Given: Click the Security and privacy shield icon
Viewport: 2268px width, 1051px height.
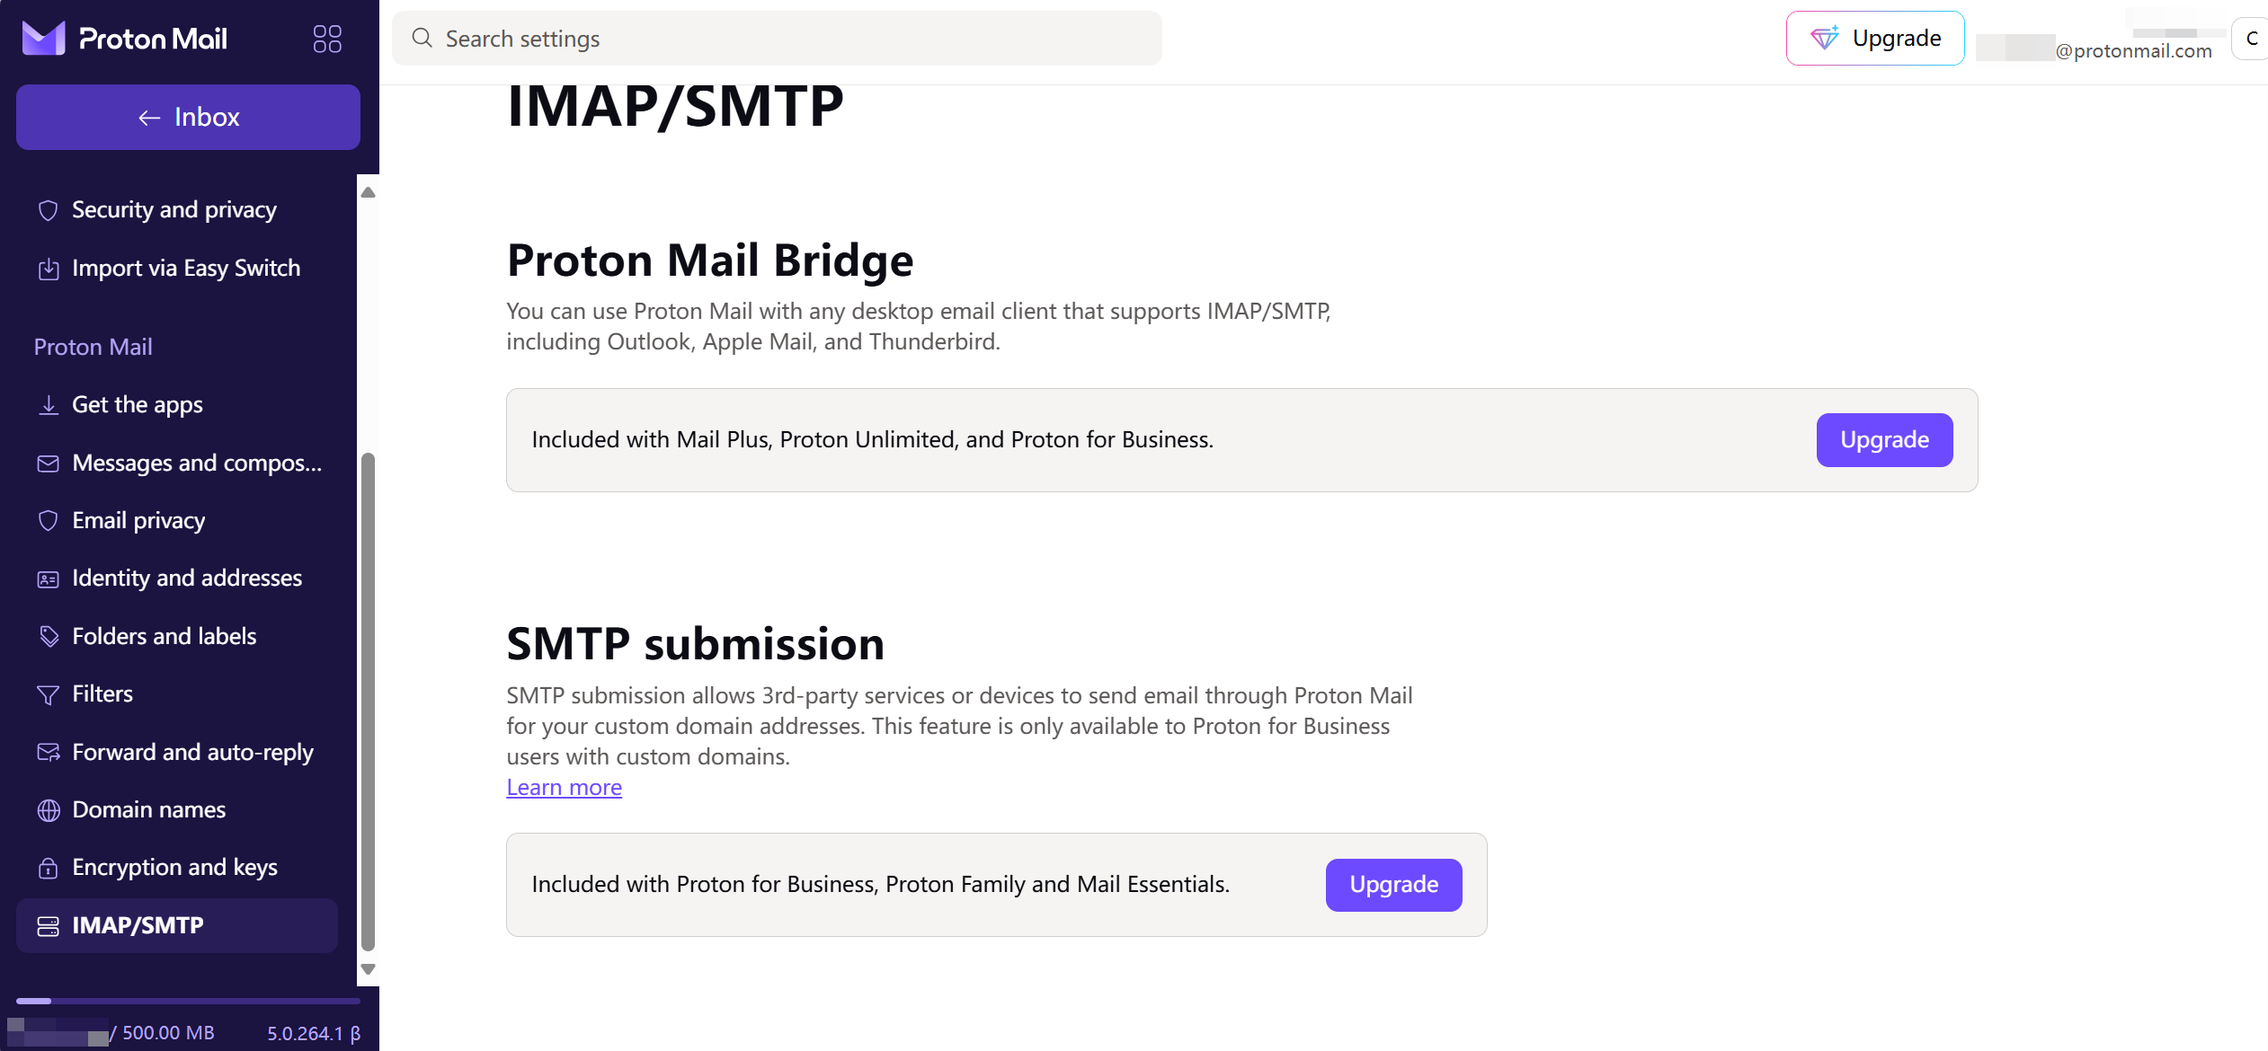Looking at the screenshot, I should (x=49, y=210).
